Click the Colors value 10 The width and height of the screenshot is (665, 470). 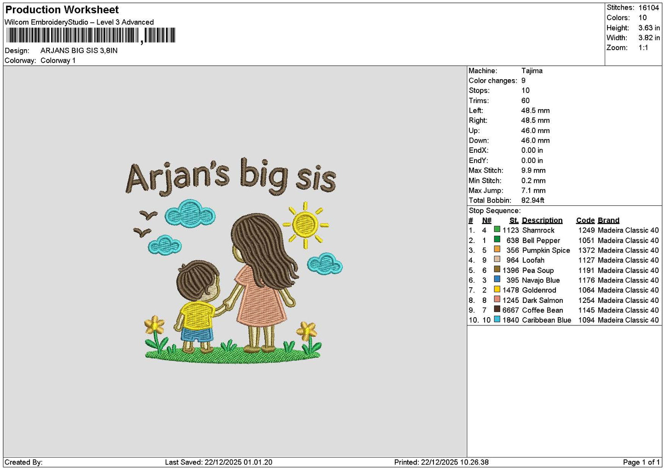pos(642,17)
